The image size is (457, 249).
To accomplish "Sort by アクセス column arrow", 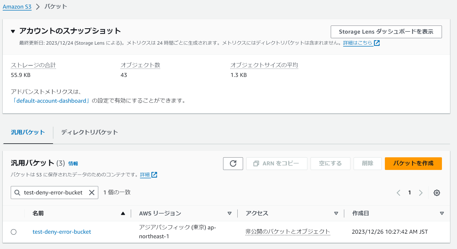I will [336, 214].
